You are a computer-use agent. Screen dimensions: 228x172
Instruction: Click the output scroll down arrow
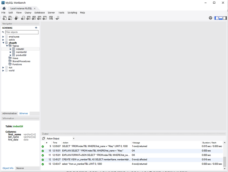[x=225, y=168]
